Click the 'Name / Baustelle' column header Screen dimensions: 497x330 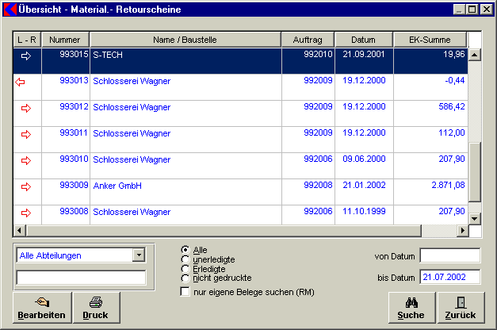coord(185,40)
